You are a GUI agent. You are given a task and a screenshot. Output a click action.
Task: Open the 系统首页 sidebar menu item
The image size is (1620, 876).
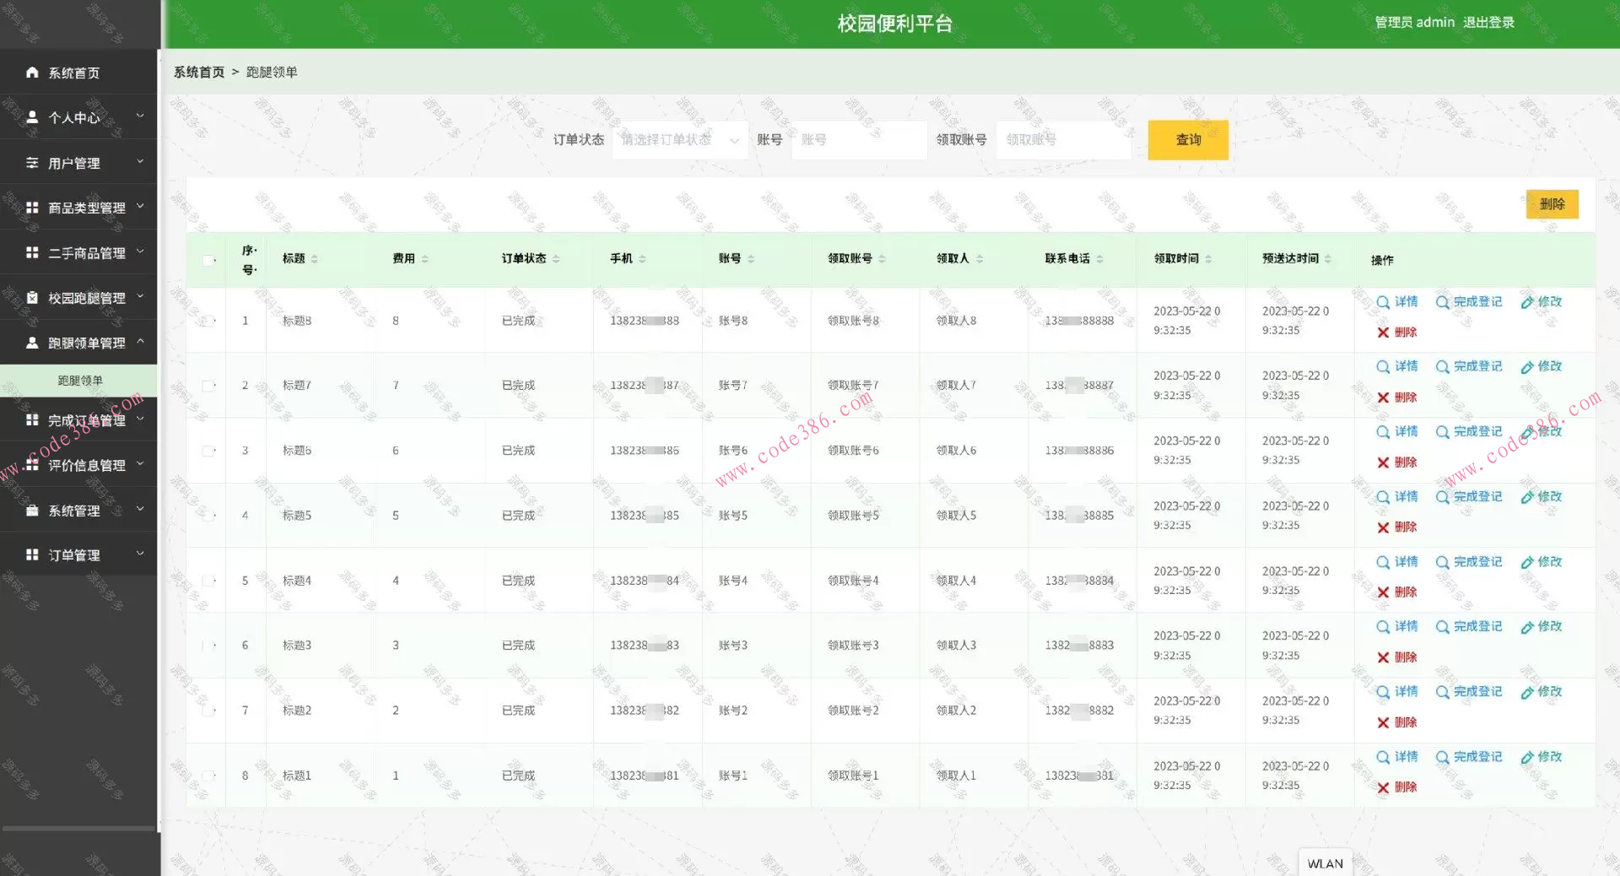pyautogui.click(x=78, y=73)
